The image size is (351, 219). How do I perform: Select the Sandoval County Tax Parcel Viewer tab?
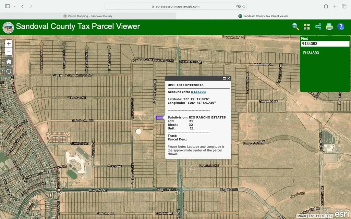point(263,16)
